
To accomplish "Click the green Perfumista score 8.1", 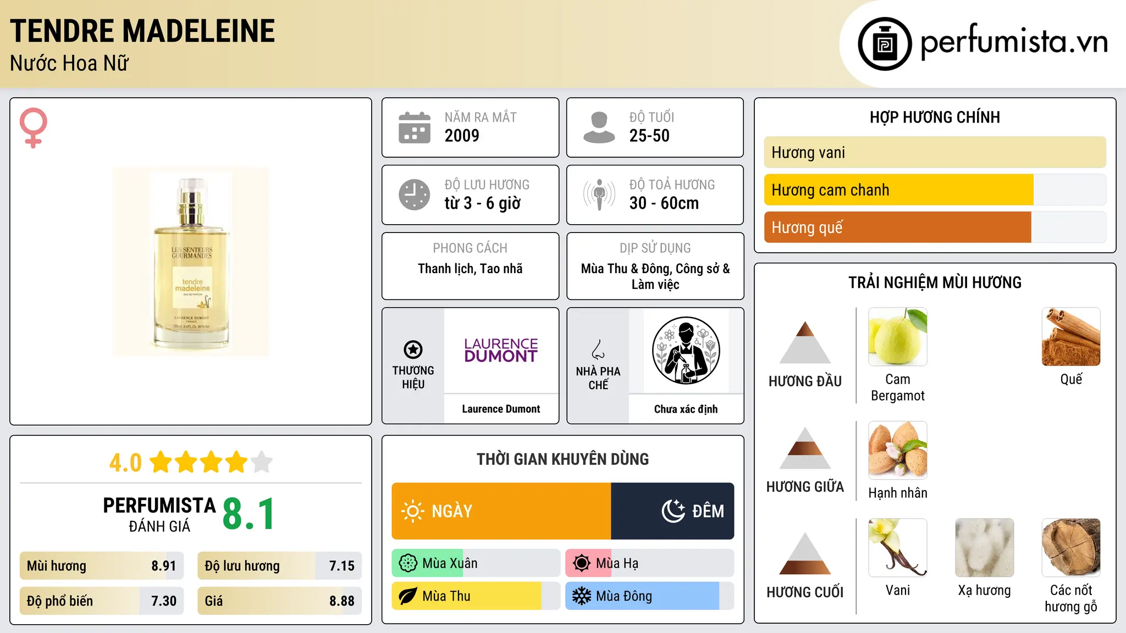I will pyautogui.click(x=249, y=514).
